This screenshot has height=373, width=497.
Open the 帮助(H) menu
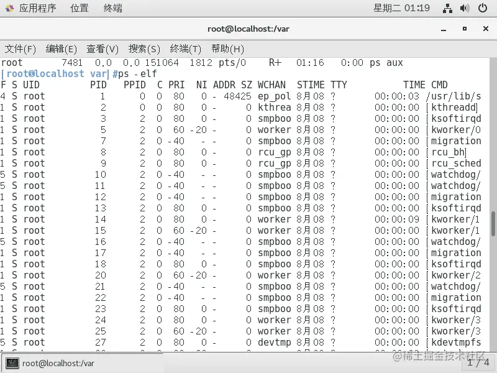227,49
